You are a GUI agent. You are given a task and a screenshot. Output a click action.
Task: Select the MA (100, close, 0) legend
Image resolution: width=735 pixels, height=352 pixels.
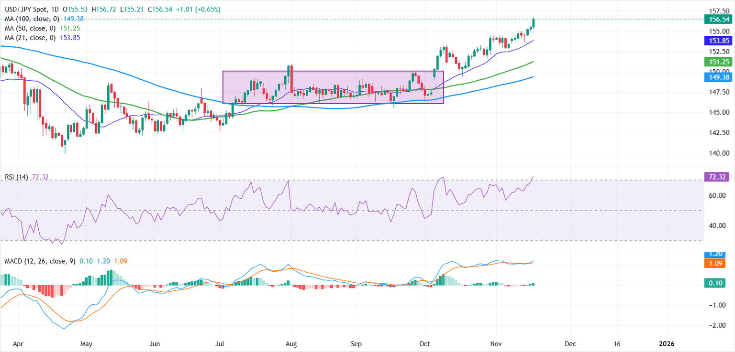[29, 19]
